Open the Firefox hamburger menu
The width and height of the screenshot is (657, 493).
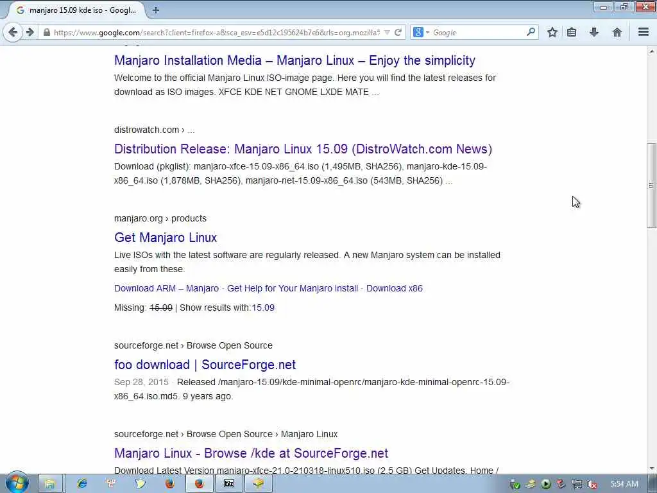click(x=644, y=32)
